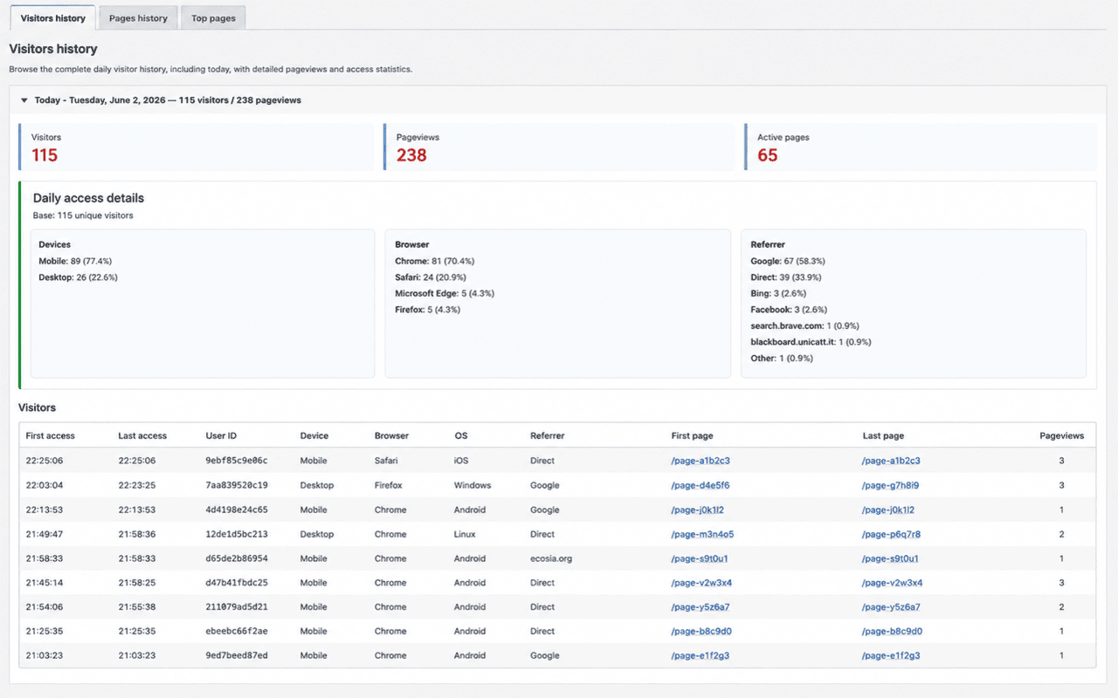The image size is (1118, 698).
Task: Click the First access column header
Action: [x=50, y=435]
